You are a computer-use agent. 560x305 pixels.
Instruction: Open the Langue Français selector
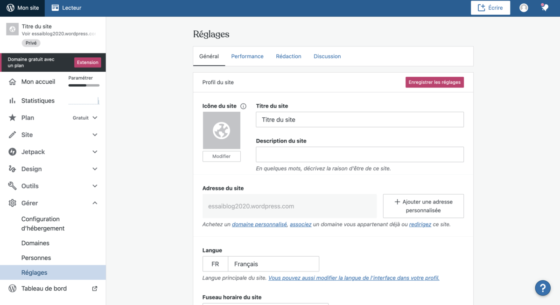[261, 264]
